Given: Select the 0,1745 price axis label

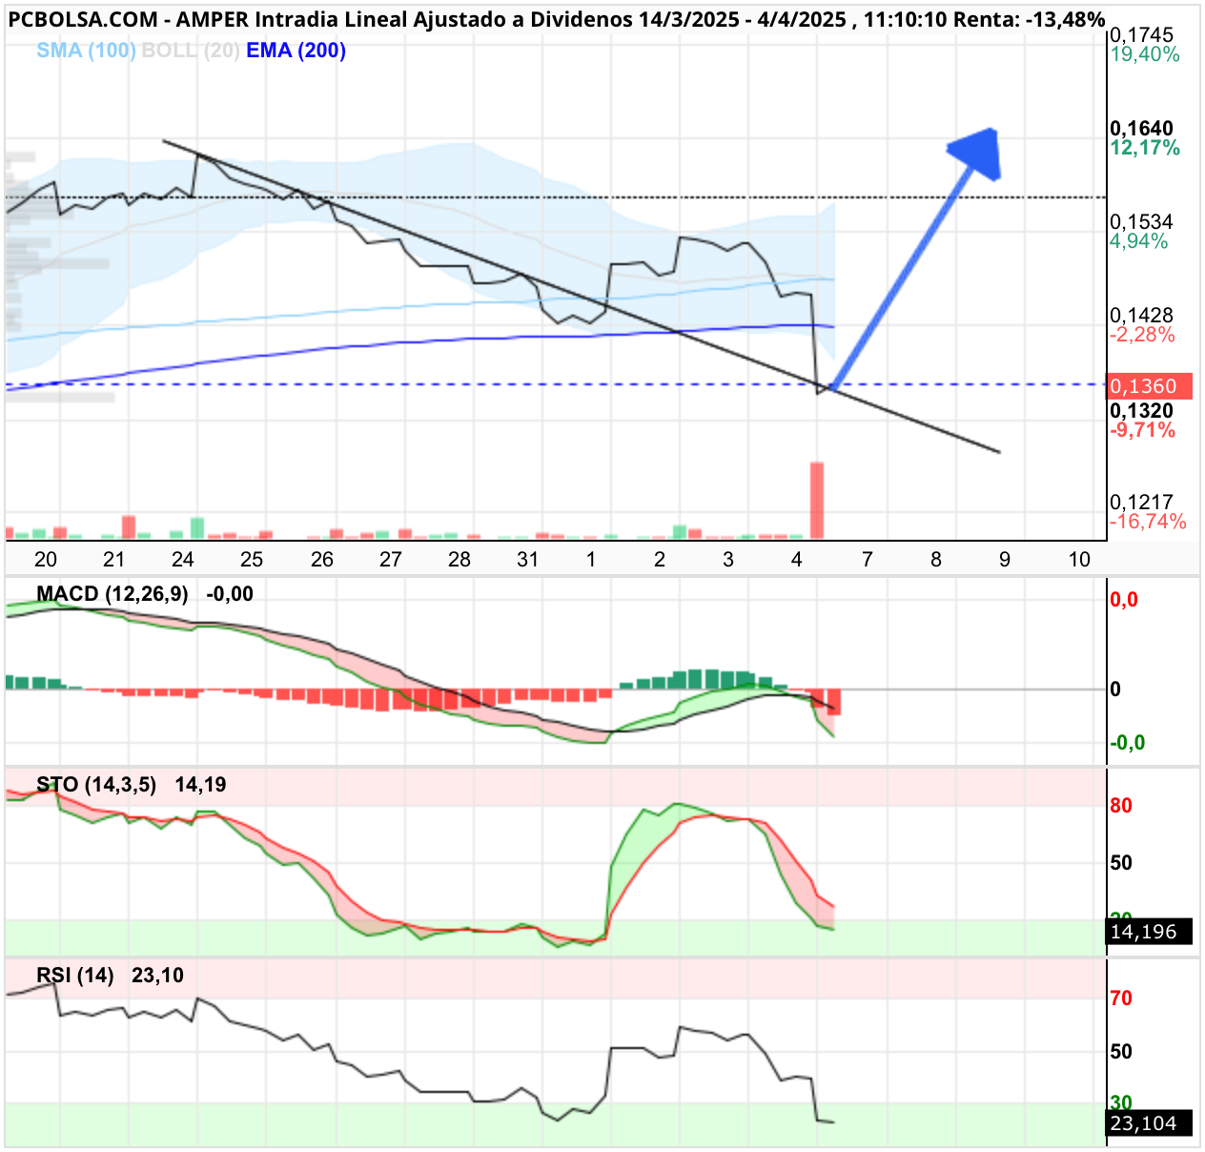Looking at the screenshot, I should point(1141,35).
